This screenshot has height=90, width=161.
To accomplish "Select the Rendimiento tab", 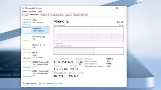I will 35,15.
